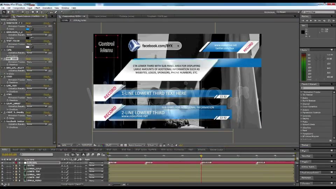Select the Selection arrow tool

pyautogui.click(x=4, y=12)
